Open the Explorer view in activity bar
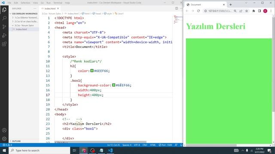Screen dimensions: 275x154 coord(4,9)
